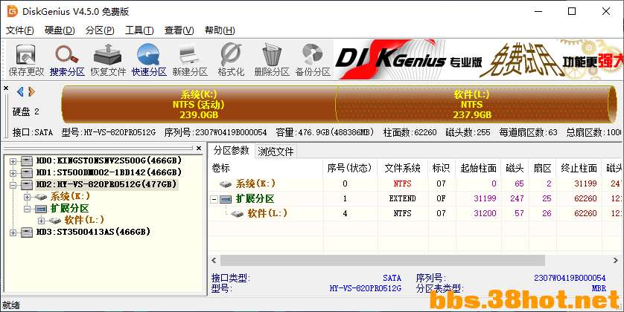Click the Format (格式化) toolbar icon
Viewport: 624px width, 312px height.
[x=231, y=60]
